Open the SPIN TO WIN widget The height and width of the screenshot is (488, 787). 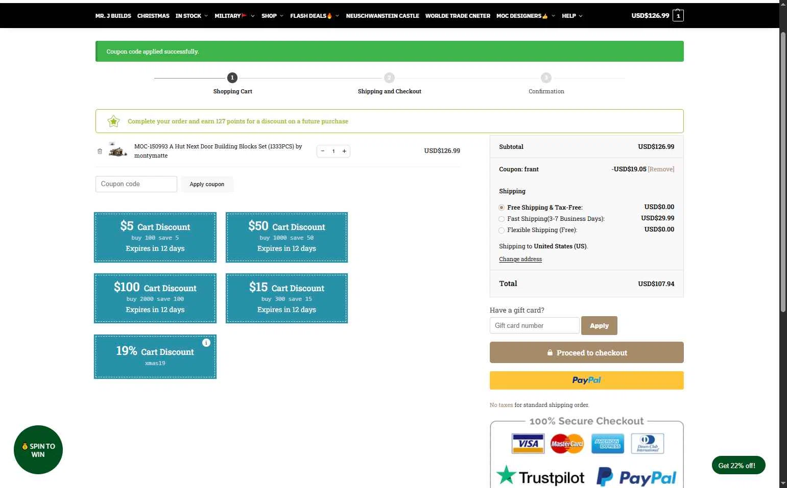(38, 450)
